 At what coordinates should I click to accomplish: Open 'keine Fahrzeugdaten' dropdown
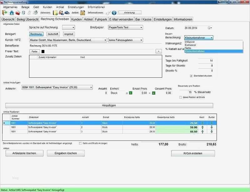[x=126, y=40]
